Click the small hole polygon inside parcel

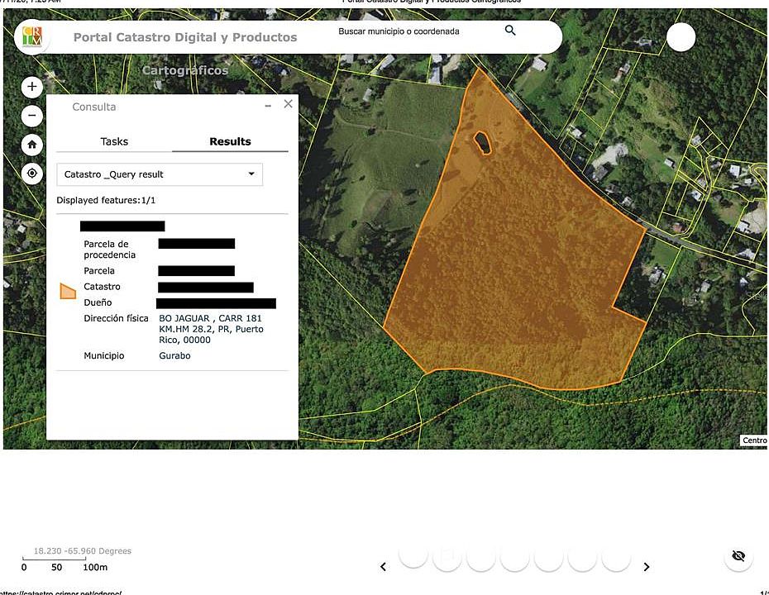(482, 143)
